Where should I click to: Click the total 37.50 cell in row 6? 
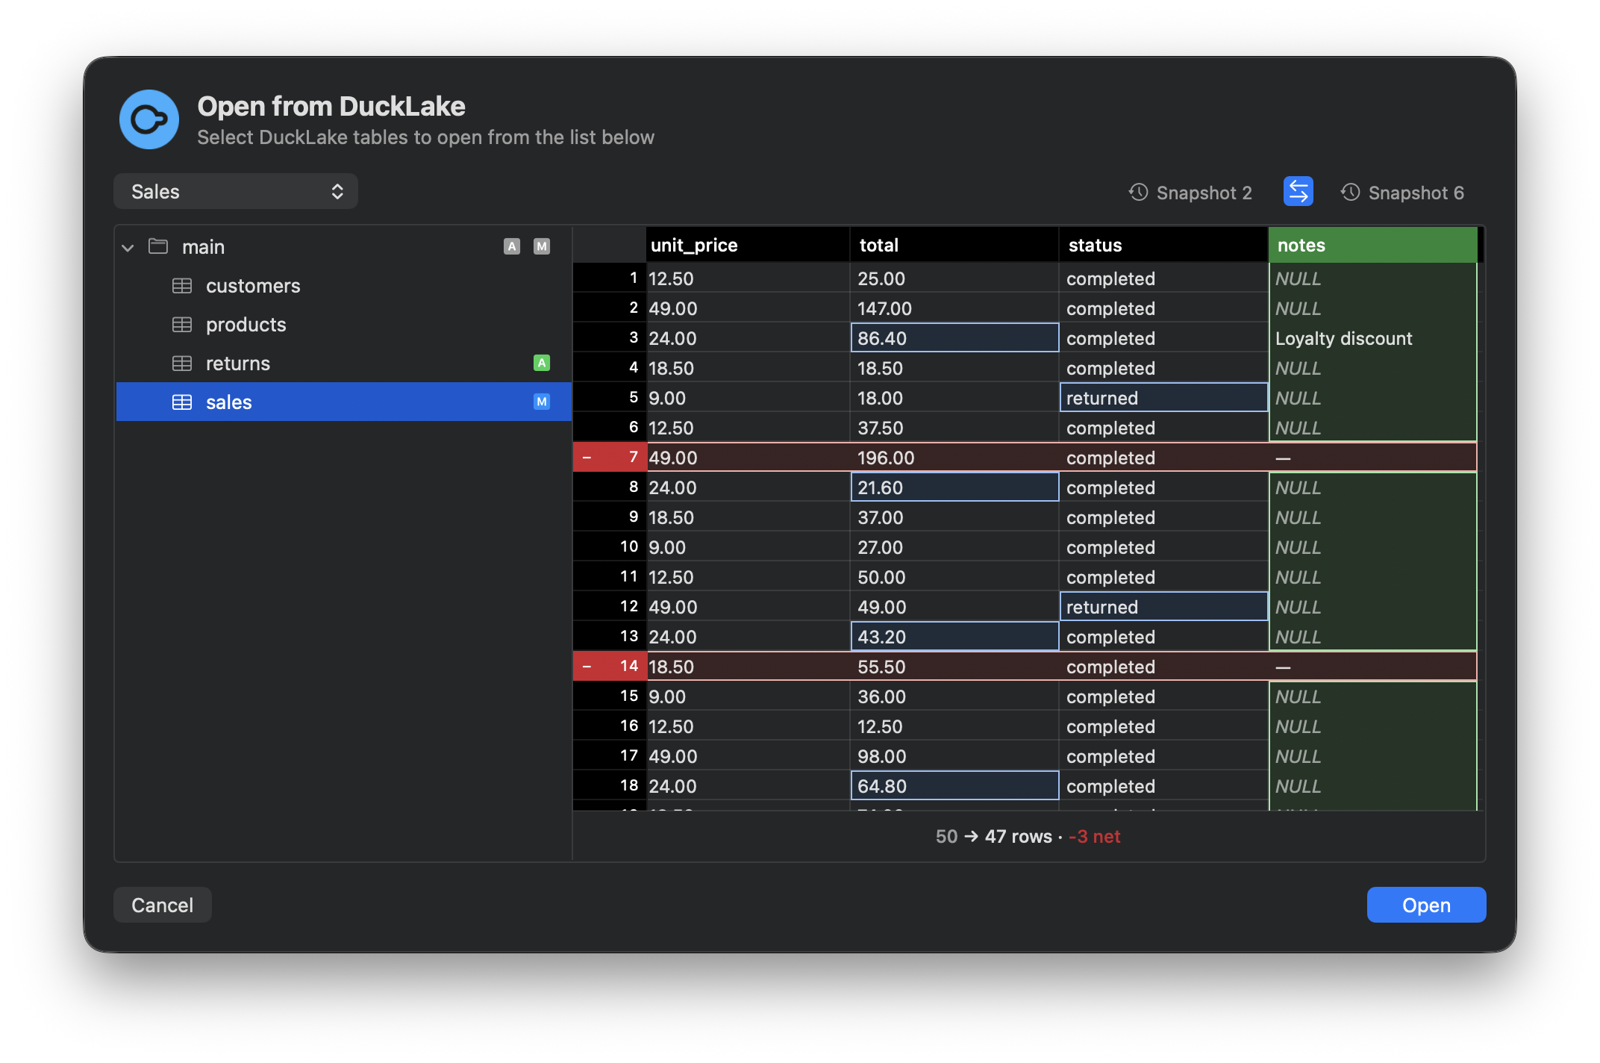click(x=954, y=427)
